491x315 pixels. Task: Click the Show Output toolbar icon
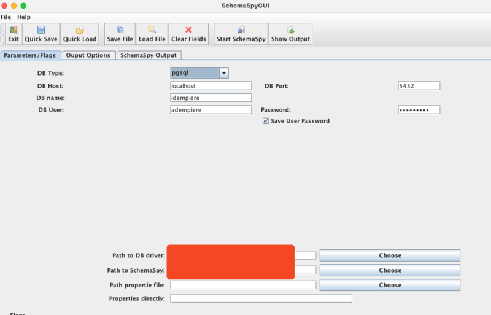pos(291,29)
